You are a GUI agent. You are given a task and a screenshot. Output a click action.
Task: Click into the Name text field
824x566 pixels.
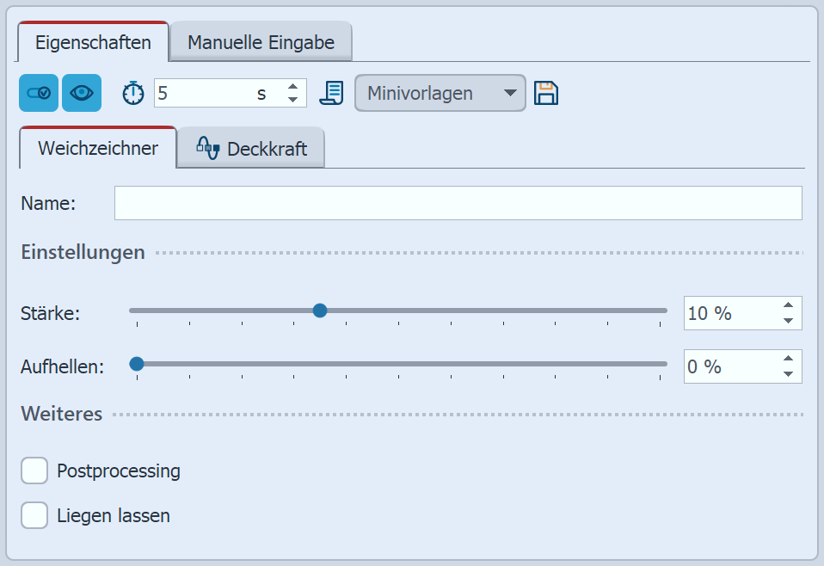tap(458, 203)
